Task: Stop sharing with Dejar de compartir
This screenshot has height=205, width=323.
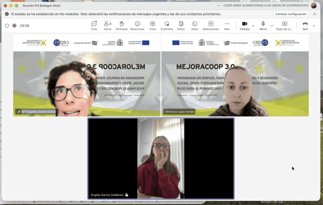Action: (x=284, y=26)
